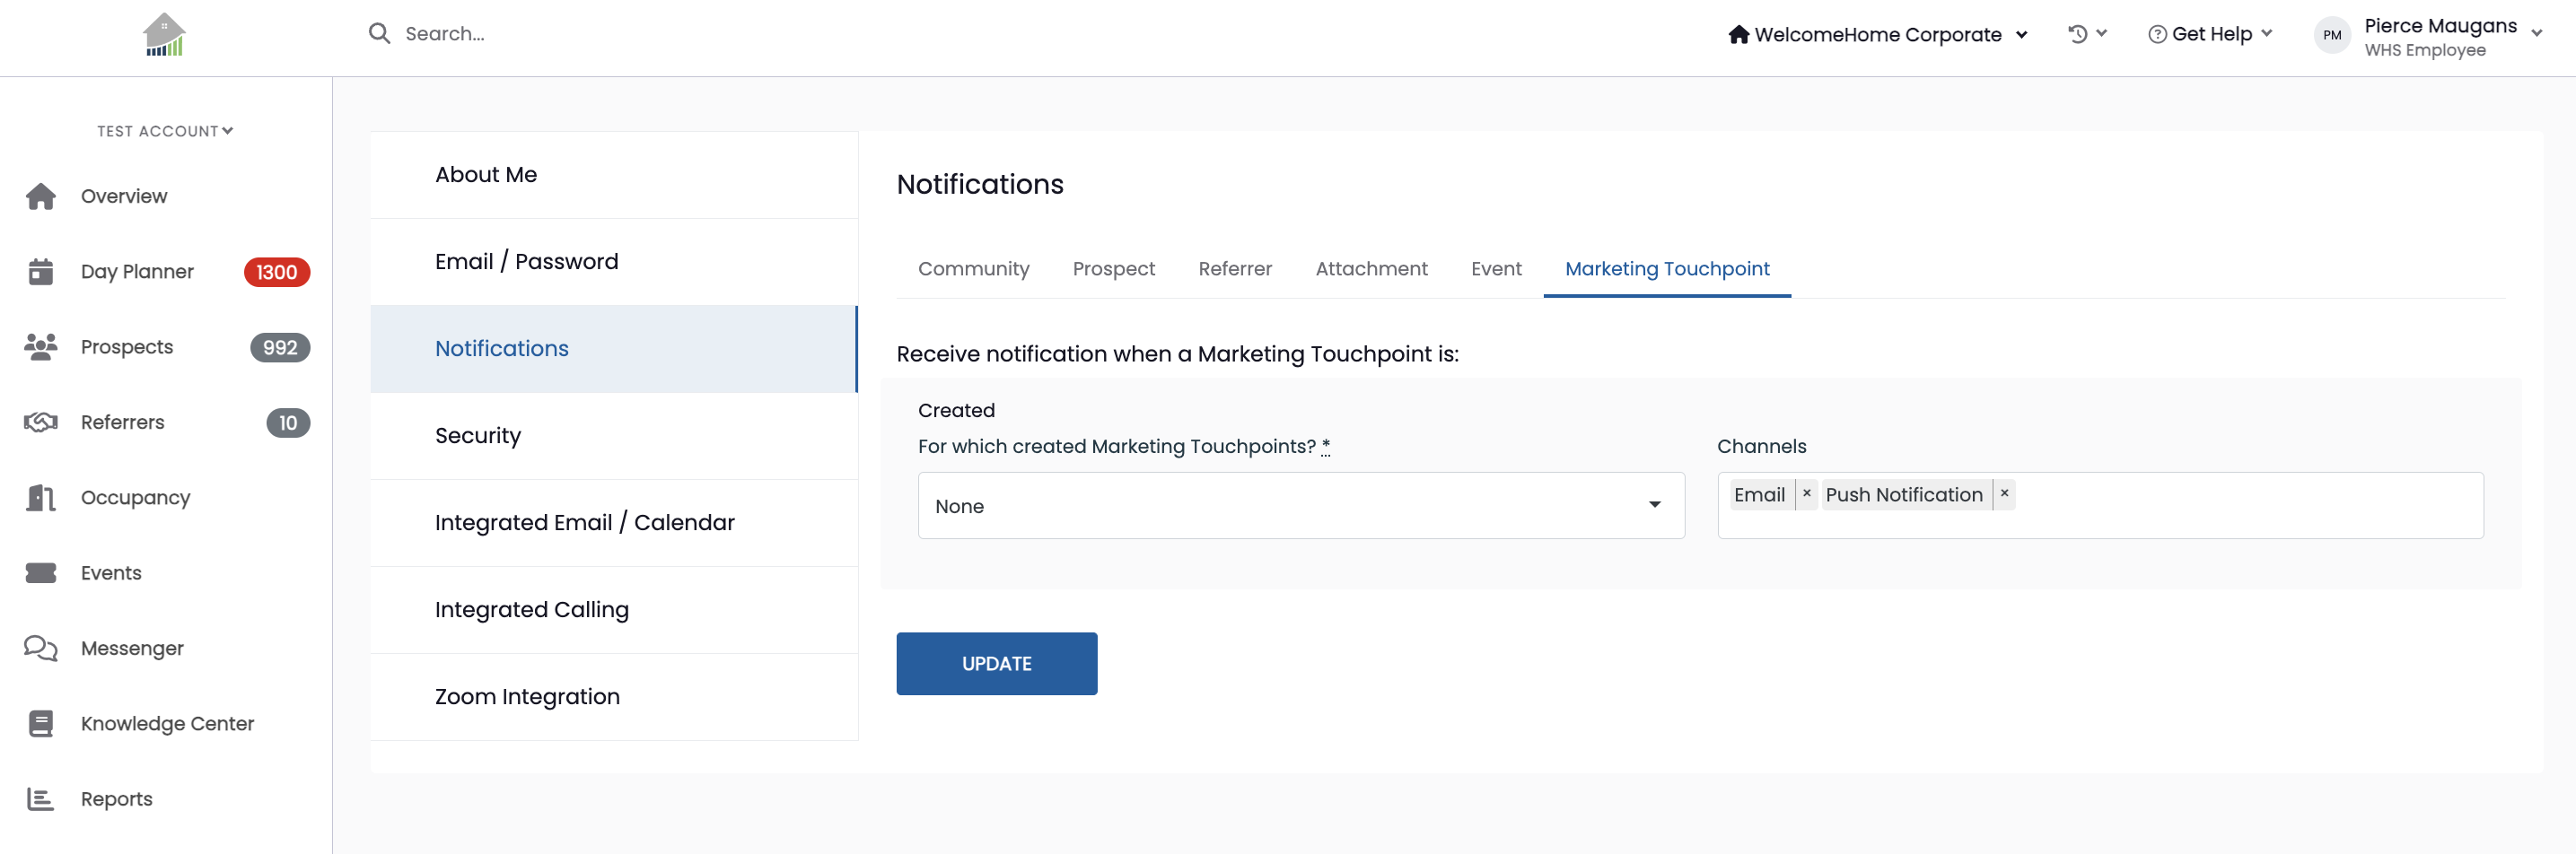Click the Day Planner 1300 badge

tap(277, 272)
